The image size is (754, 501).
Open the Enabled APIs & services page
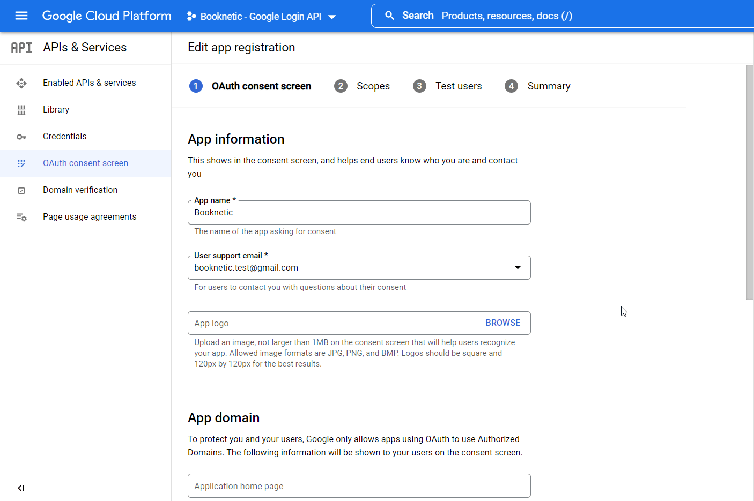point(88,83)
